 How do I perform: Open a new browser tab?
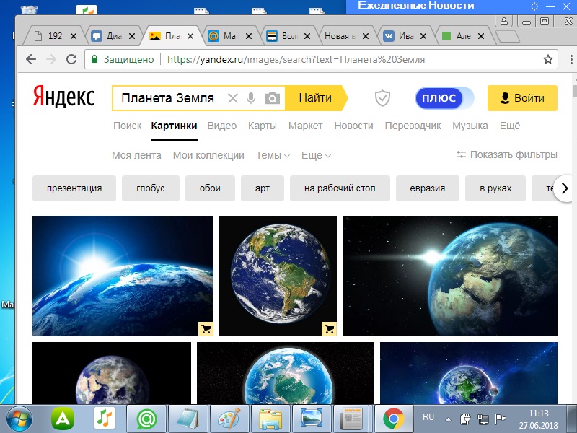tap(508, 37)
